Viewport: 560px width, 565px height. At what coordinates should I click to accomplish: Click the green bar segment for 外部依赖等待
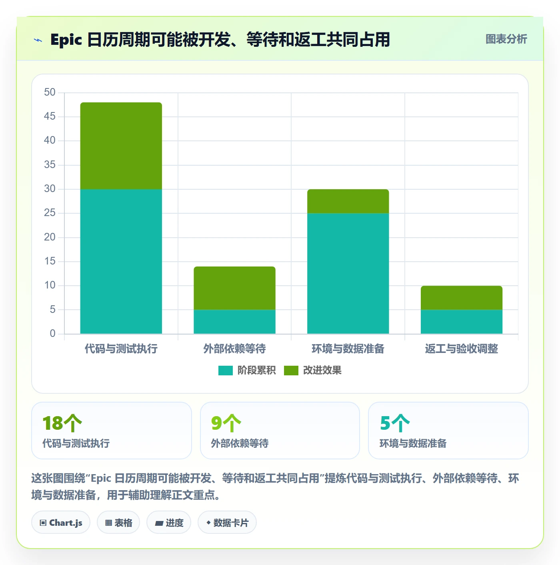(x=235, y=288)
